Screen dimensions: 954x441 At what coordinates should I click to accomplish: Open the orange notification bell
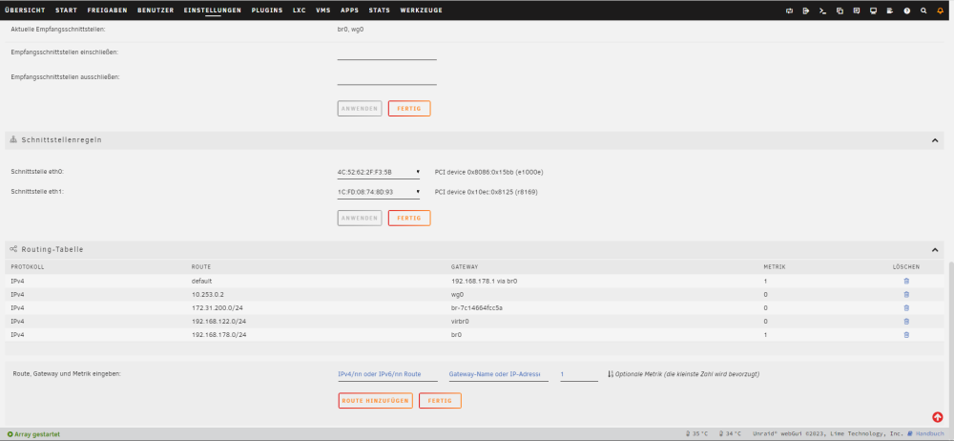tap(940, 10)
